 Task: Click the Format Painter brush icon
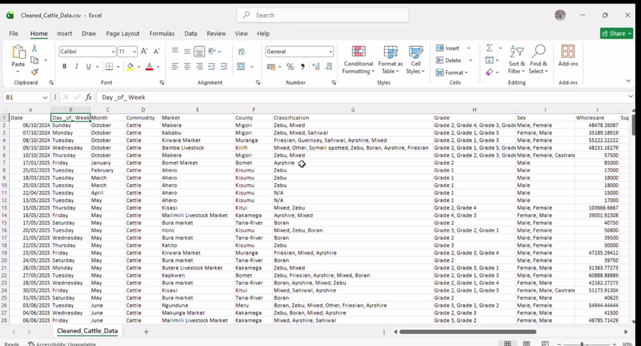(35, 72)
